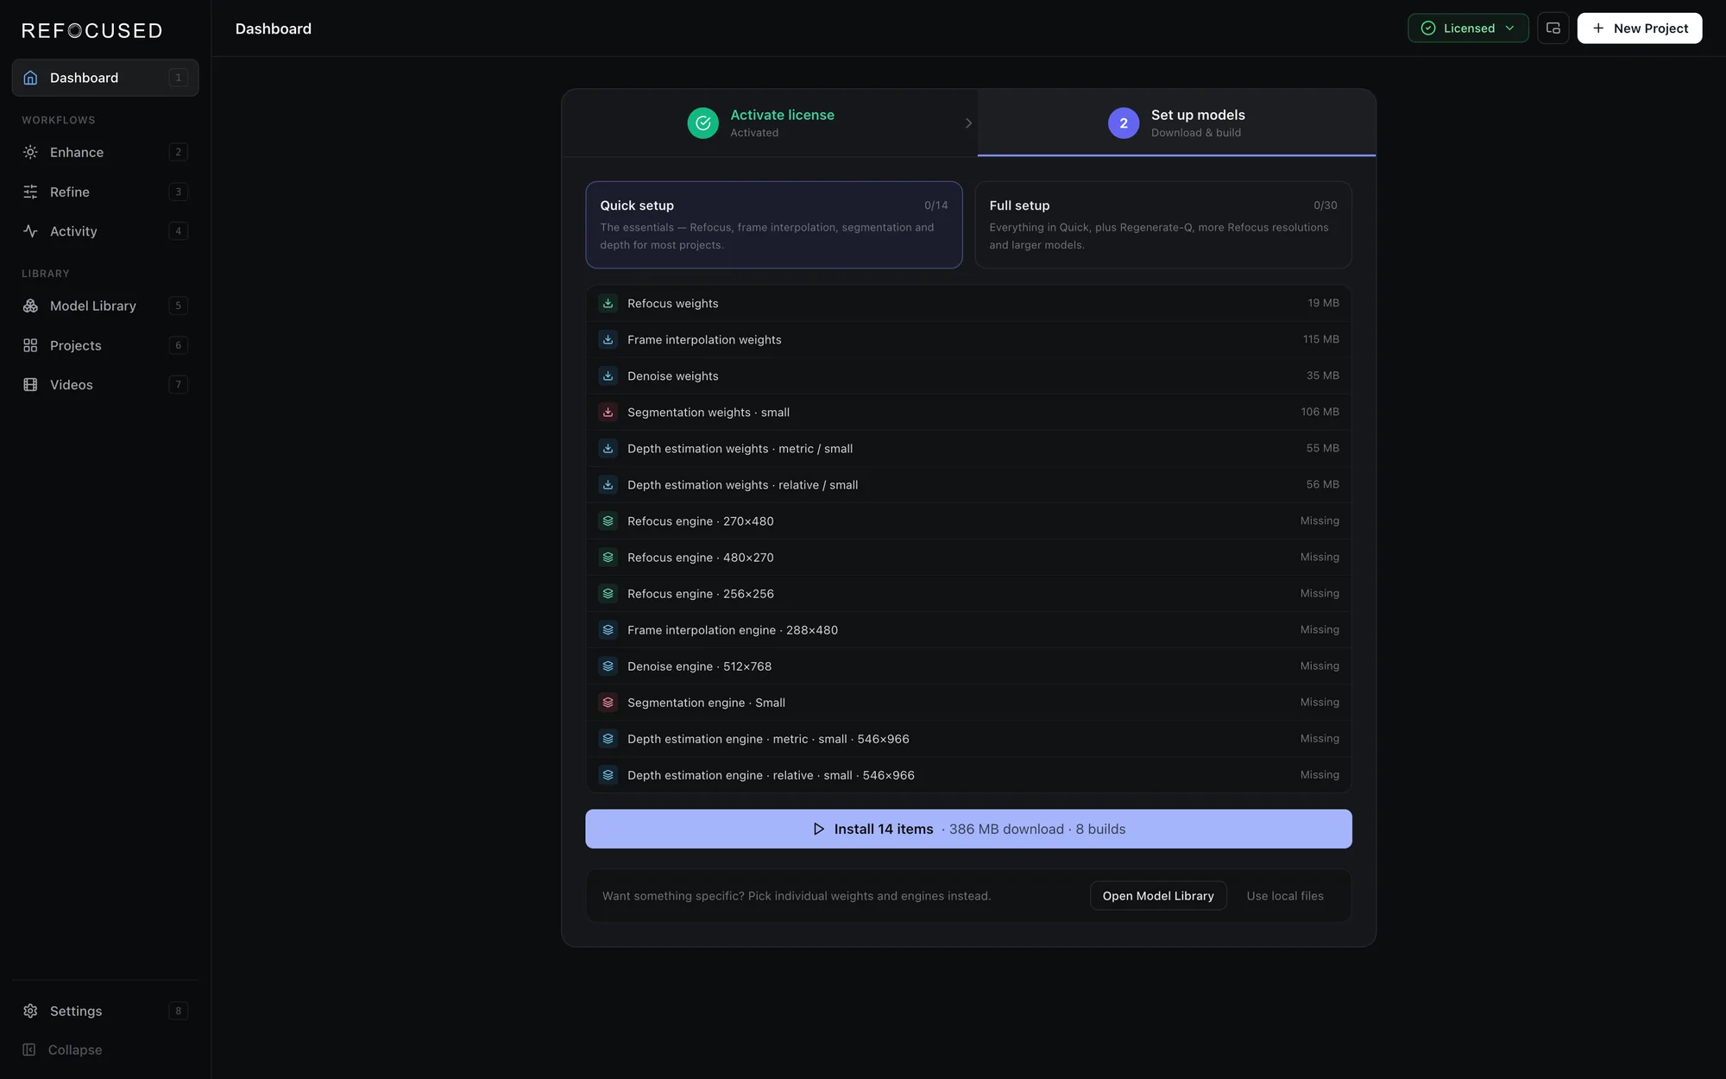Click the step 2 number badge

click(x=1123, y=123)
